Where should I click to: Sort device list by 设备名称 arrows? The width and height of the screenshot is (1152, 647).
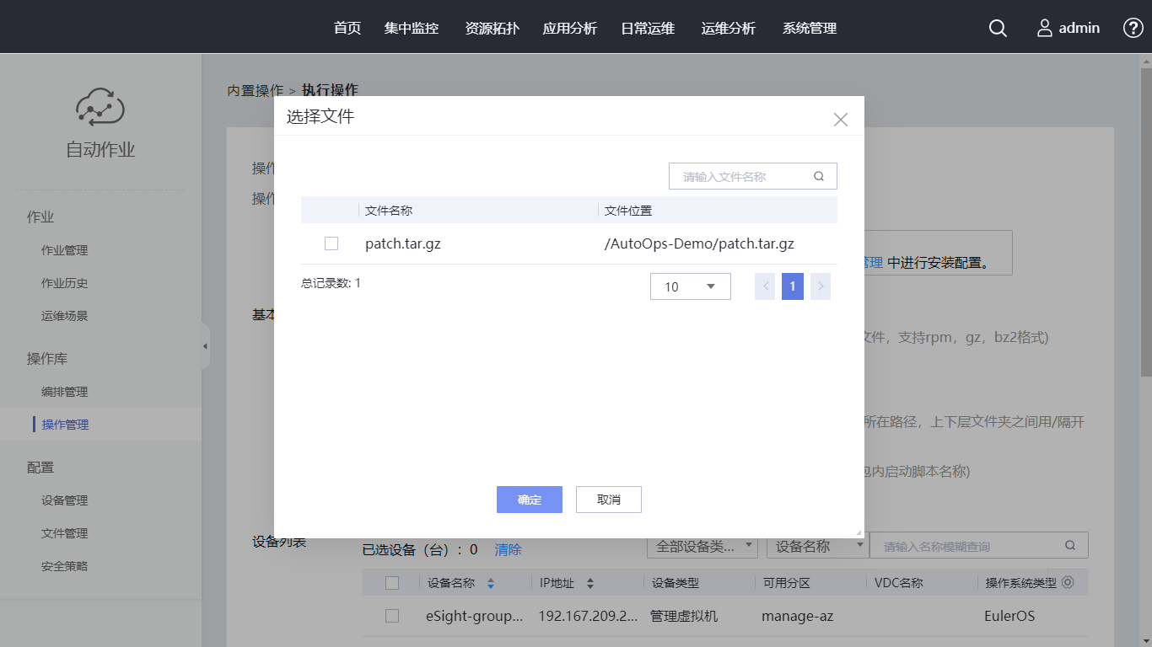coord(491,583)
